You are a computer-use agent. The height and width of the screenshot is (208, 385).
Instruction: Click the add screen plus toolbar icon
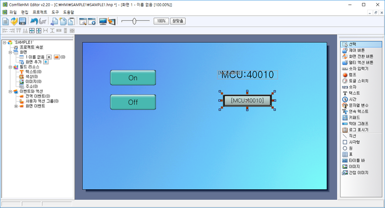(x=92, y=21)
